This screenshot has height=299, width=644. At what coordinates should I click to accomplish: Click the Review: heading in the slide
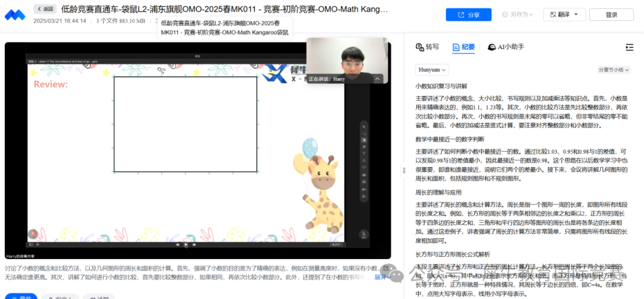tap(51, 84)
